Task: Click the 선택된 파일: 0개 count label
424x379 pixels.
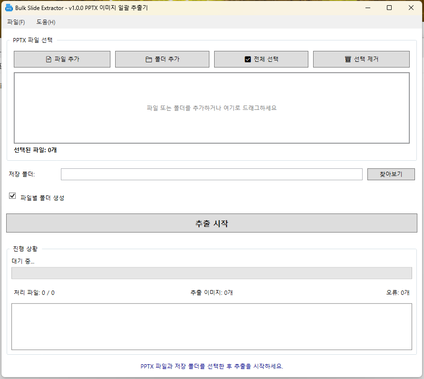Action: 36,150
